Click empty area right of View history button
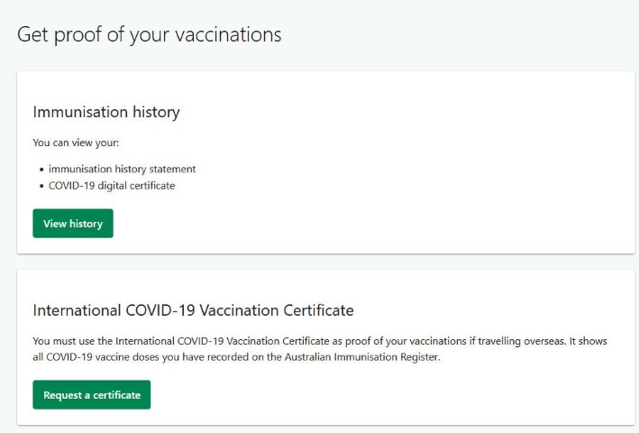Image resolution: width=639 pixels, height=433 pixels. tap(361, 224)
